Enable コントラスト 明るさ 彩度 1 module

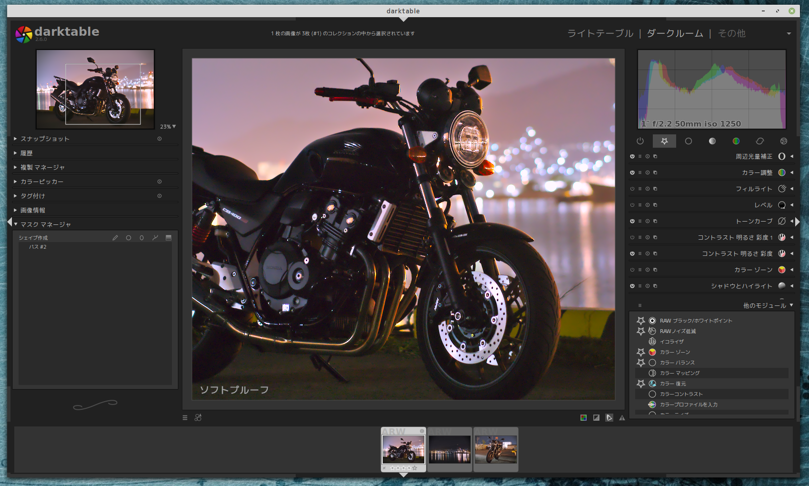[x=632, y=237]
